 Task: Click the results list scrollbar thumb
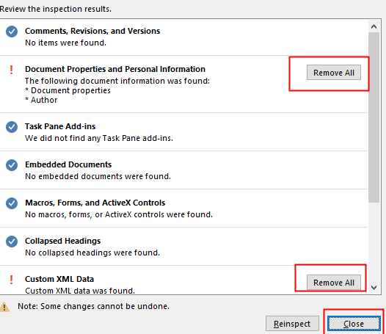pos(374,117)
